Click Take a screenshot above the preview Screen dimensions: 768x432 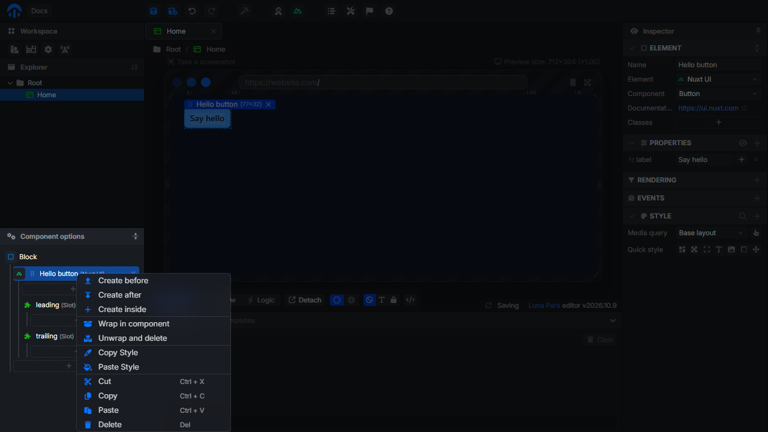point(202,62)
